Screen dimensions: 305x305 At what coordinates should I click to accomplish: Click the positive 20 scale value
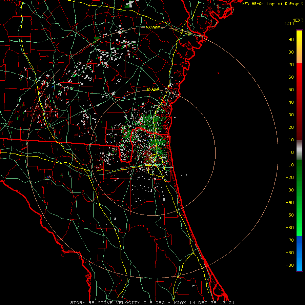point(291,127)
